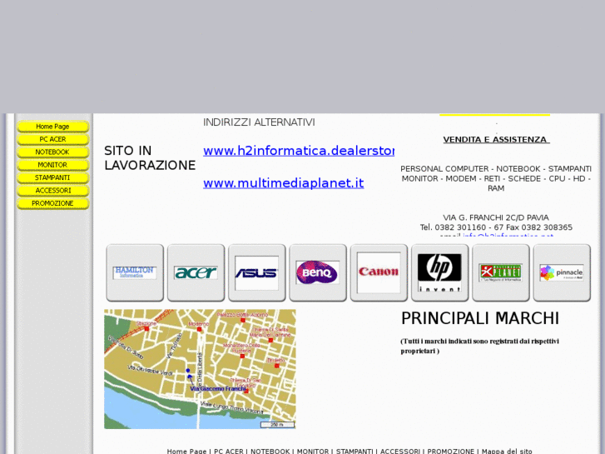This screenshot has width=605, height=454.
Task: Open PC ACER sidebar button
Action: [x=53, y=139]
